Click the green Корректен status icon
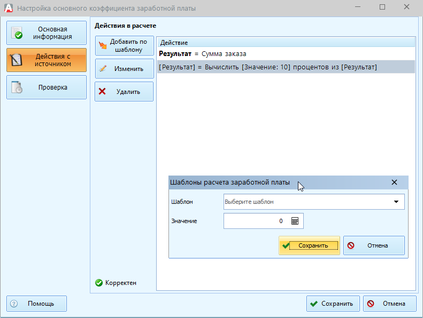 (x=99, y=283)
